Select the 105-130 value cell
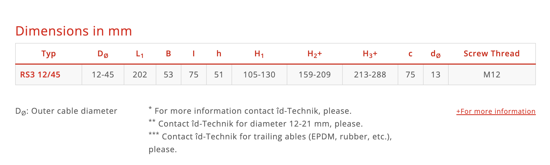550x165 pixels. pos(259,74)
